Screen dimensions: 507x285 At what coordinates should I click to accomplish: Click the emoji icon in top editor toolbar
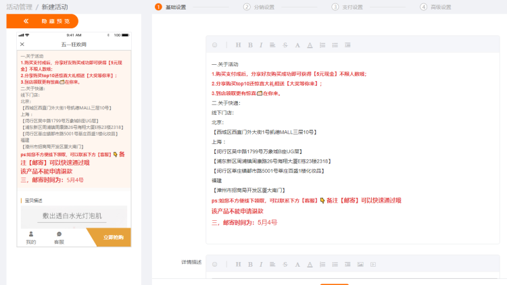click(x=215, y=45)
